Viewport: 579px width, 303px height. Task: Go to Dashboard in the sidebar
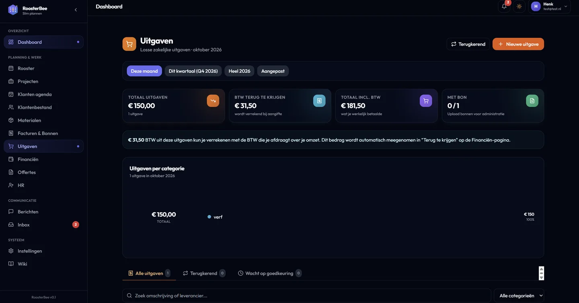[44, 42]
